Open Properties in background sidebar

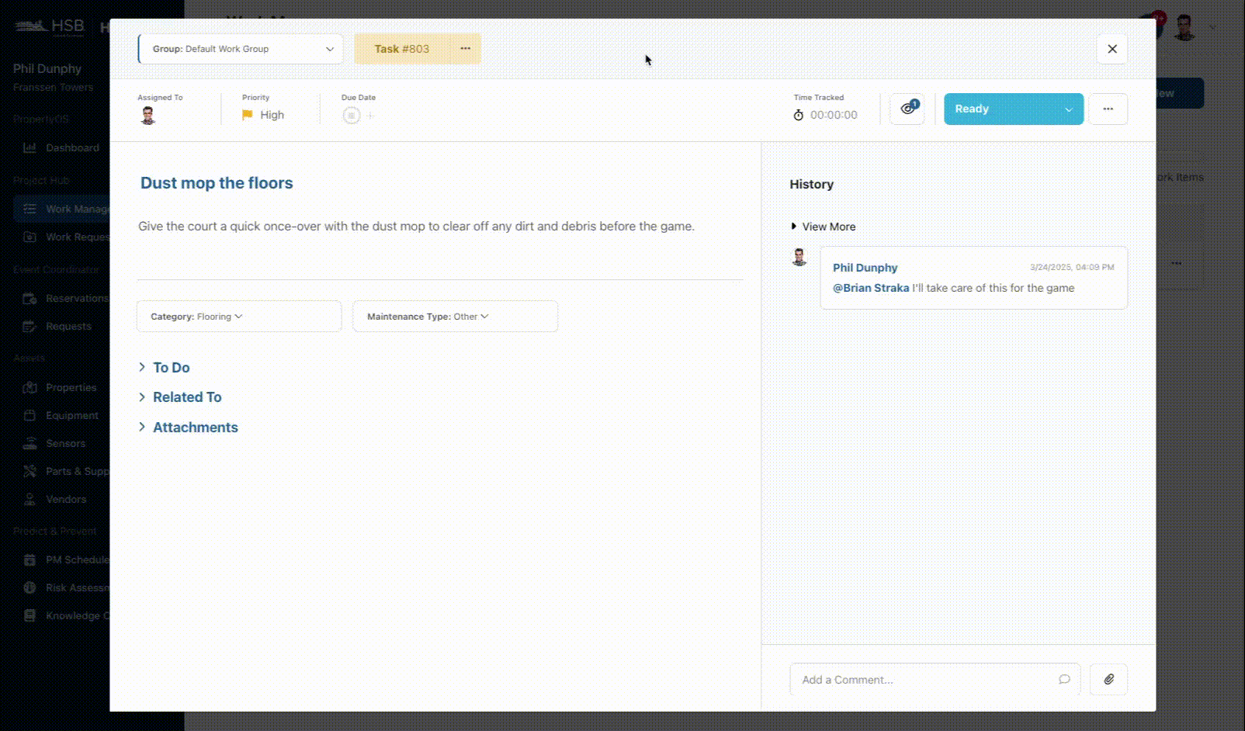[x=61, y=387]
